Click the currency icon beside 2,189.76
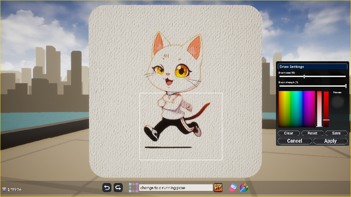 [x=4, y=190]
